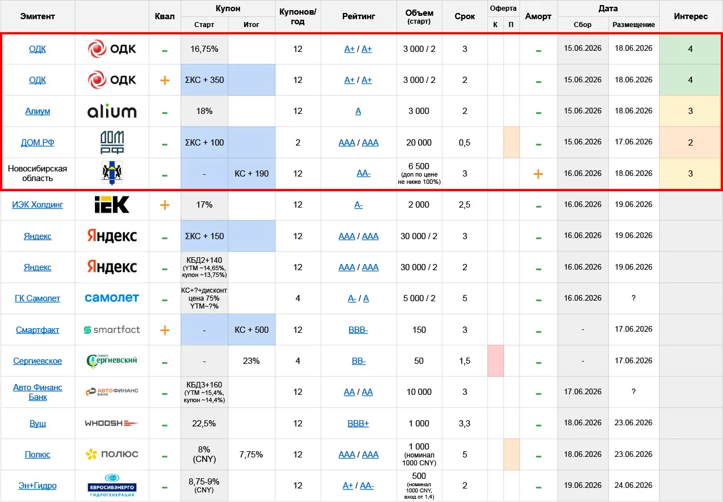Open the BB- rating link for Сергиевское
The height and width of the screenshot is (502, 723).
click(x=358, y=361)
